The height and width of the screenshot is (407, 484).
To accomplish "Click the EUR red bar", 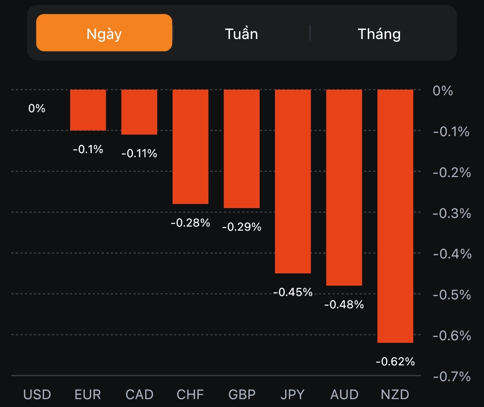I will pyautogui.click(x=88, y=110).
